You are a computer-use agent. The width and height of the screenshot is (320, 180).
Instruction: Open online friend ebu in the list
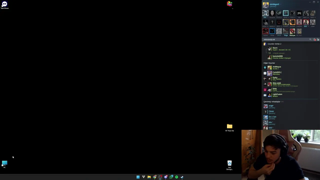290,123
